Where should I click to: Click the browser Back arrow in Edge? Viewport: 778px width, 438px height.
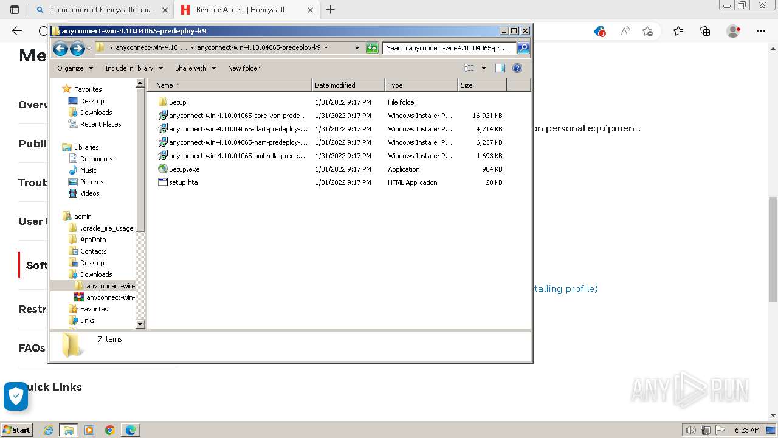17,31
